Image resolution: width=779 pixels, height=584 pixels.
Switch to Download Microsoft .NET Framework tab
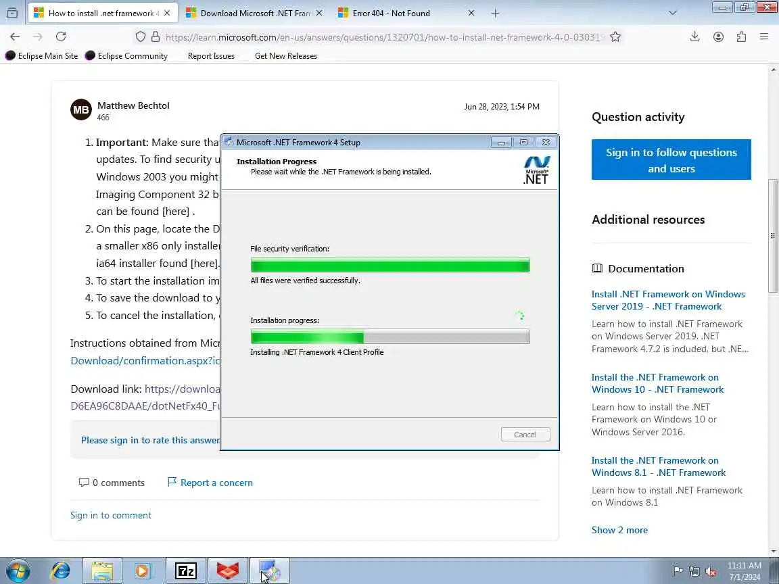tap(254, 14)
